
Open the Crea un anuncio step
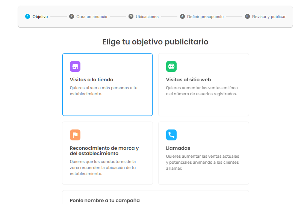click(x=92, y=17)
